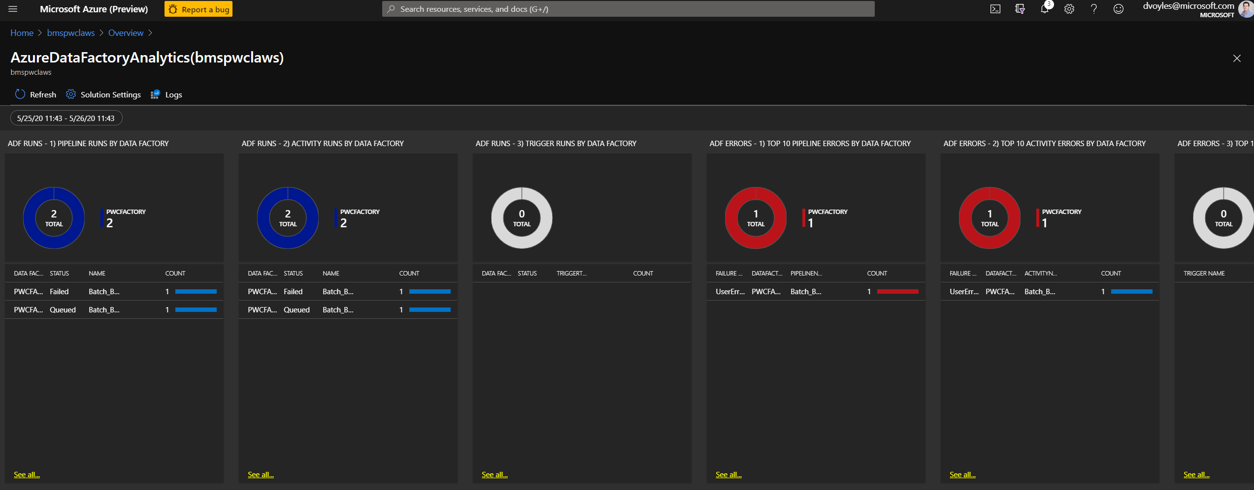Open the Overview breadcrumb link
This screenshot has width=1254, height=490.
click(x=126, y=33)
